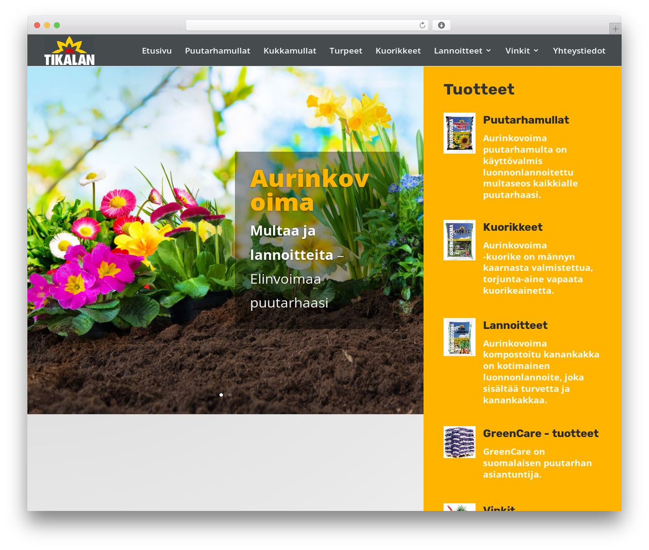Expand the Lannoitteet menu chevron
Screen dimensions: 649x550
pos(488,51)
